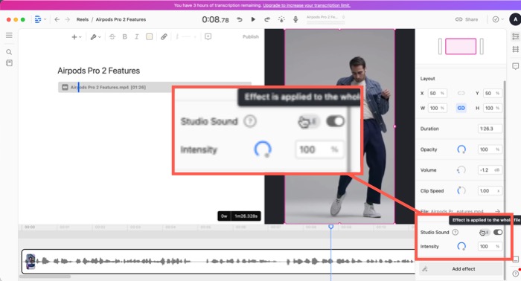Play the video composition
Screen dimensions: 521x281
pyautogui.click(x=253, y=19)
